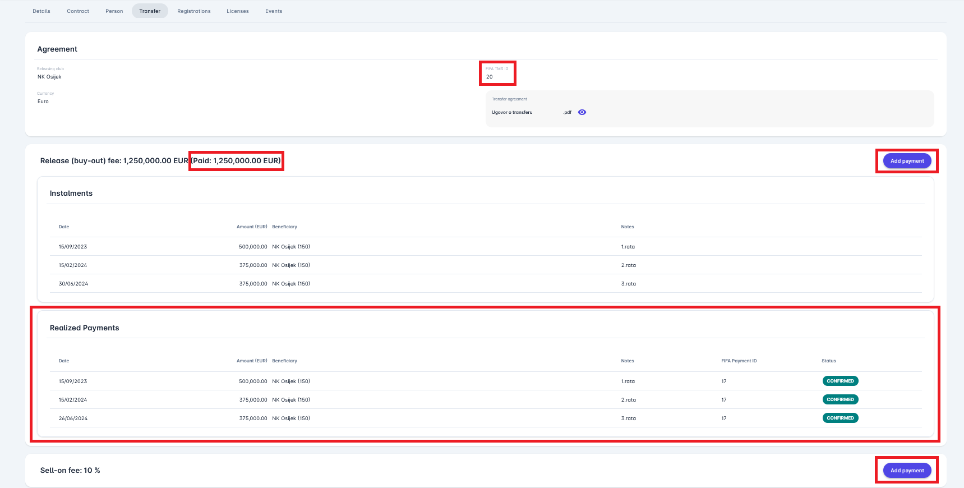Viewport: 964px width, 488px height.
Task: Click the Beneficiary header in Instalments table
Action: click(x=284, y=227)
